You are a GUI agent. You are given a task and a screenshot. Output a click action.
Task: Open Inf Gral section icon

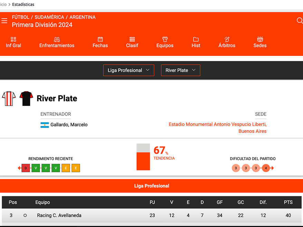13,39
